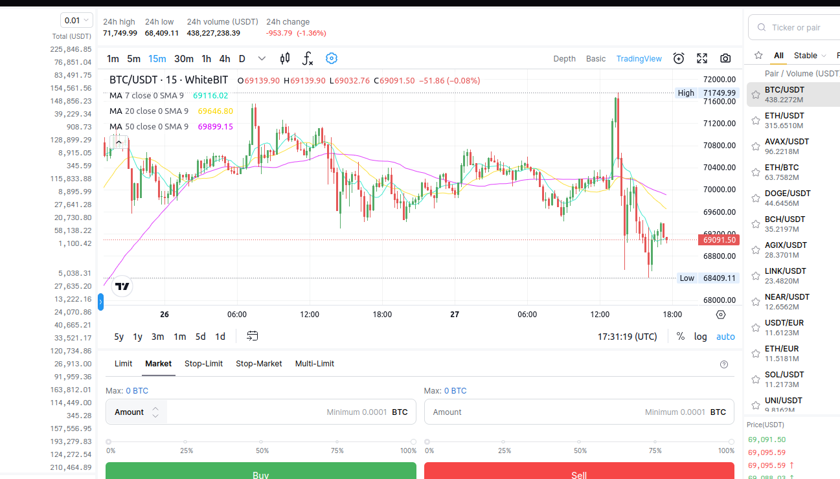Open the 0.01 price grouping dropdown

coord(76,20)
